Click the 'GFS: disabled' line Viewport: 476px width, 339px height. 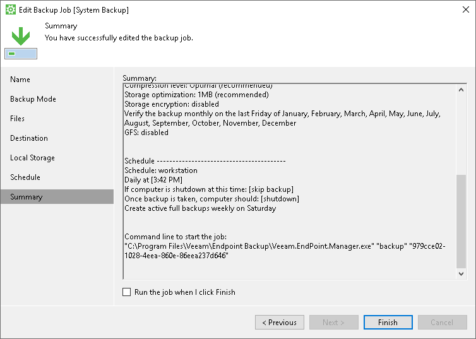click(146, 133)
